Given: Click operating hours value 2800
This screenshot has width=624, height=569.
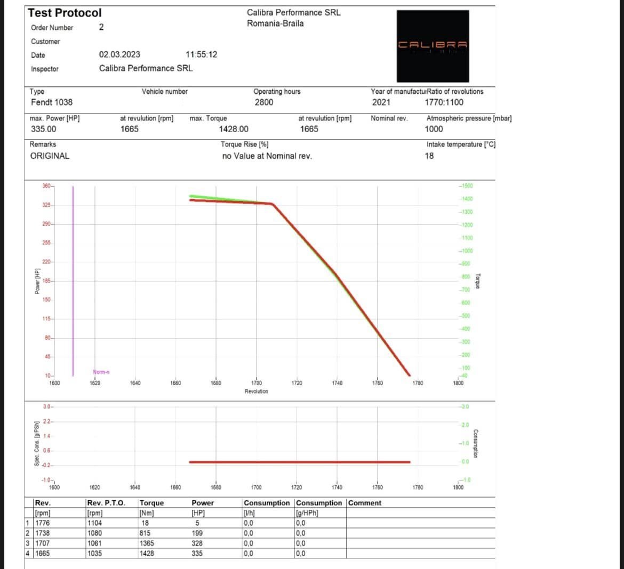Looking at the screenshot, I should (264, 102).
